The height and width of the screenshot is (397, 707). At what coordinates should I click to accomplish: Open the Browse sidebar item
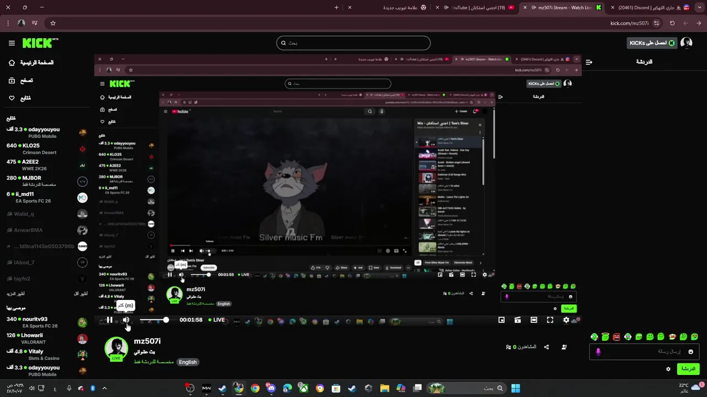click(x=20, y=81)
